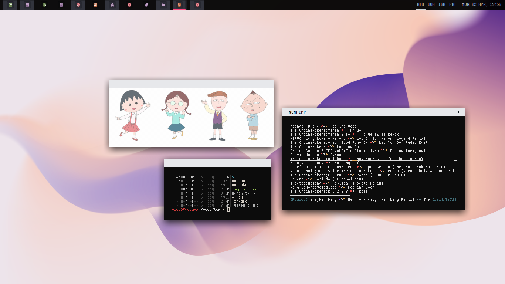Viewport: 505px width, 284px height.
Task: Select the R O Z E S Roses track
Action: click(330, 192)
